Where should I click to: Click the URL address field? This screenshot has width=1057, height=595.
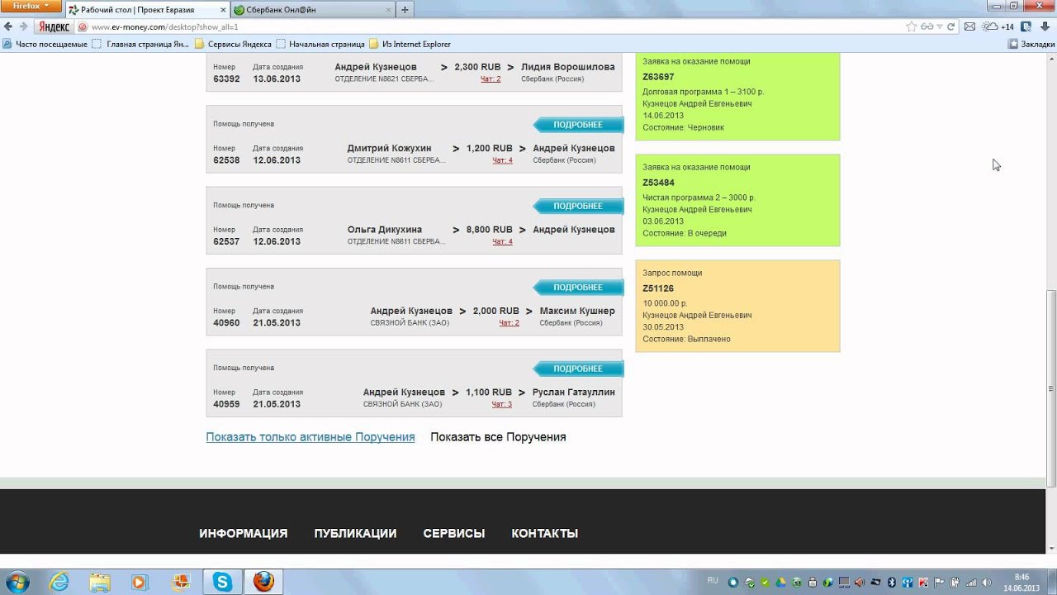(x=495, y=26)
